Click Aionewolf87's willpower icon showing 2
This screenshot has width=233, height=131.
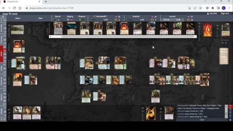[116, 20]
